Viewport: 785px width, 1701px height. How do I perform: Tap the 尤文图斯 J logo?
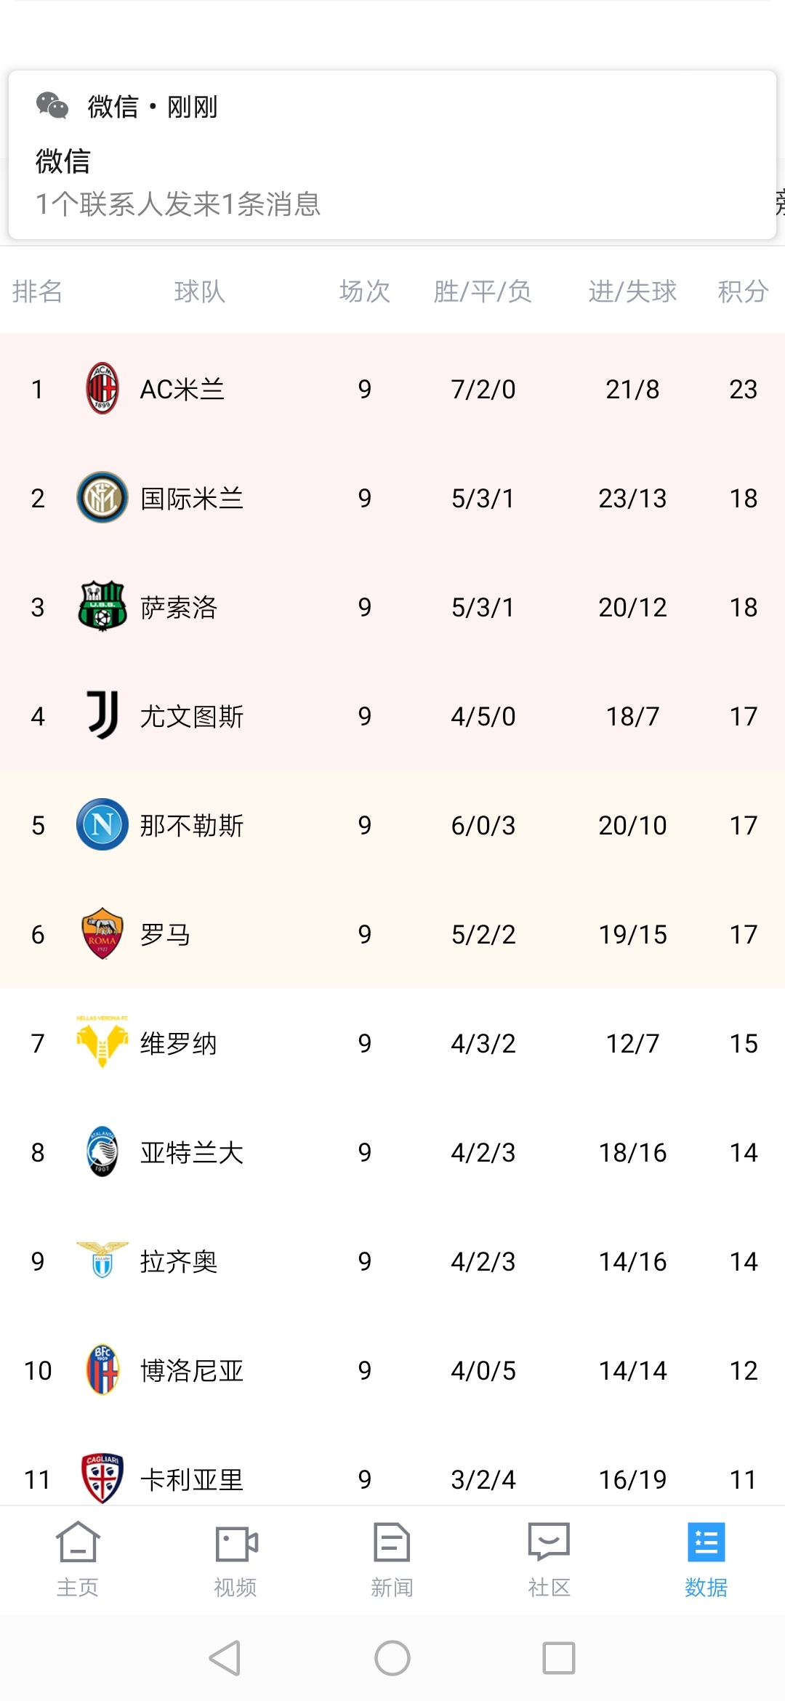tap(102, 715)
